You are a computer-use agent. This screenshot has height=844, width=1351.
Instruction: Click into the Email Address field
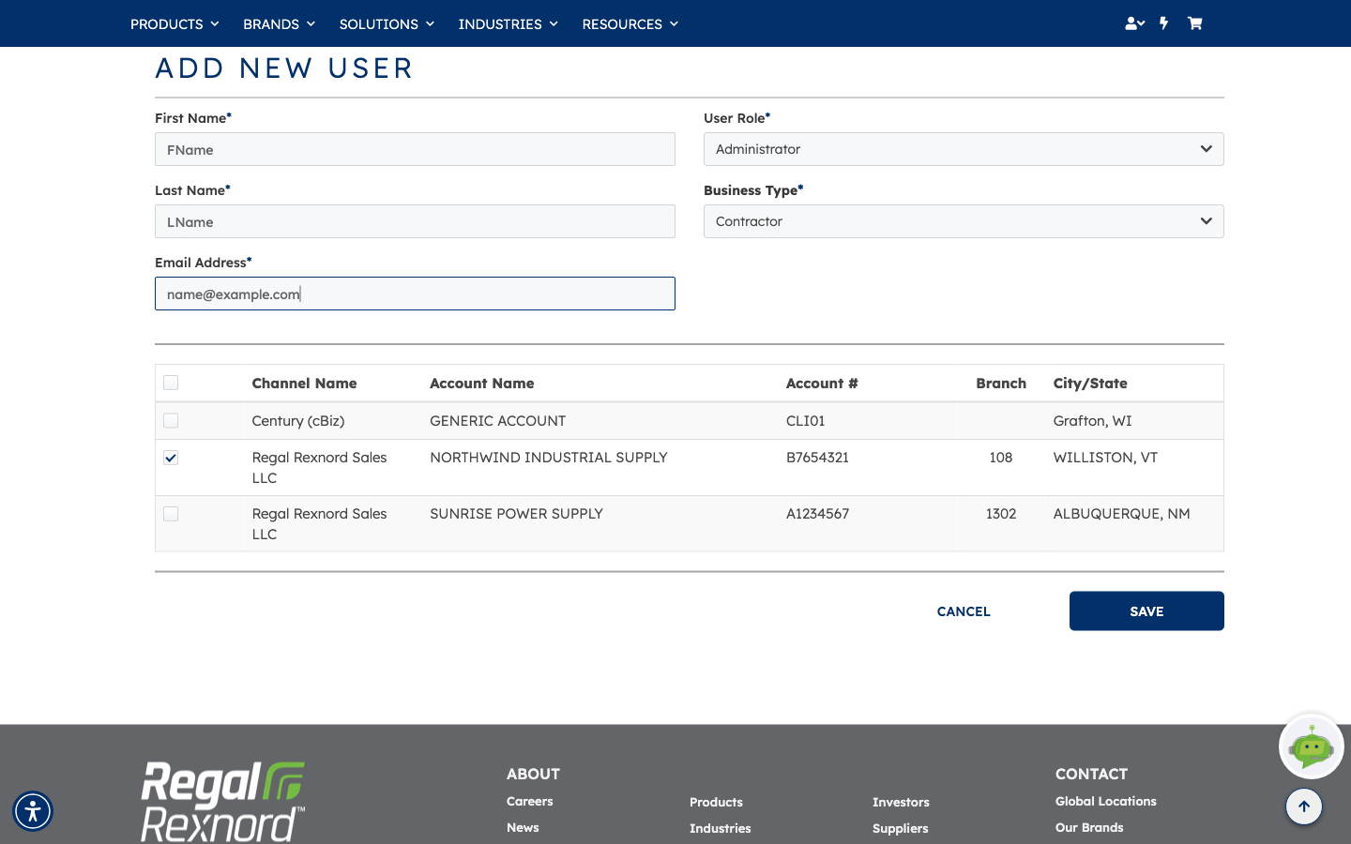tap(415, 294)
